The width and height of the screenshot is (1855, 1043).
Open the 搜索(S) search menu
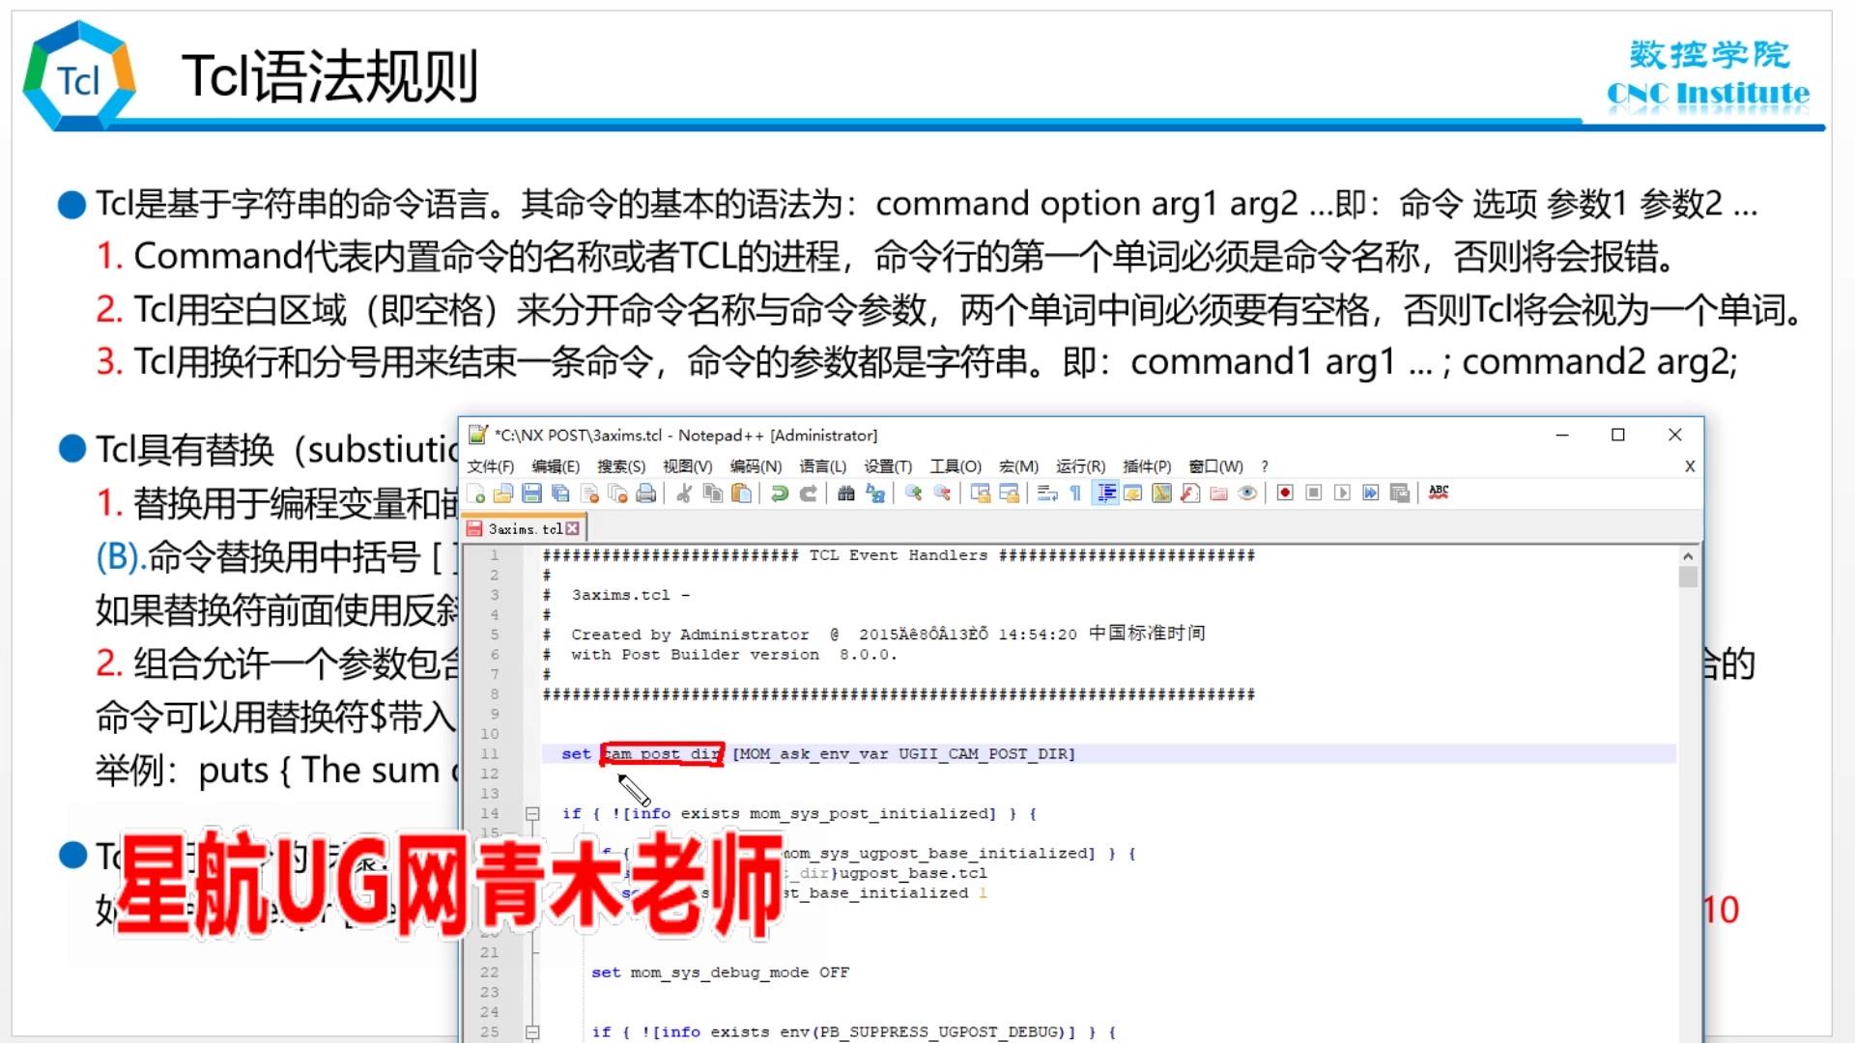(x=620, y=466)
